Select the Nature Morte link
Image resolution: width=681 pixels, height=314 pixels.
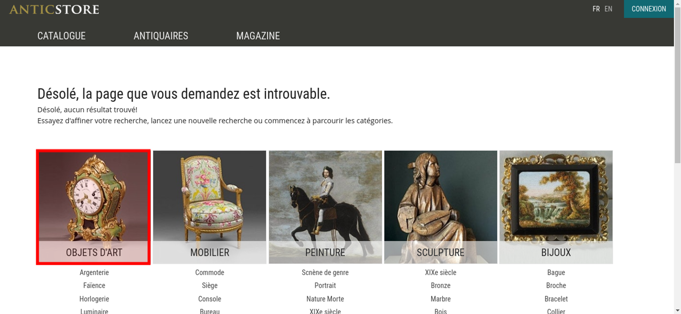click(325, 299)
